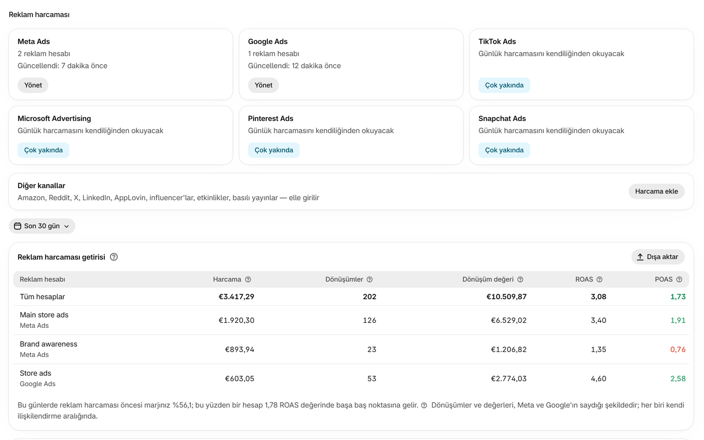Click the POAS column help icon
704x440 pixels.
(679, 279)
